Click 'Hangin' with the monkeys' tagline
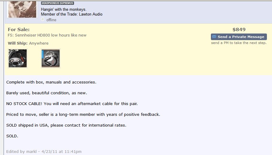 [64, 10]
